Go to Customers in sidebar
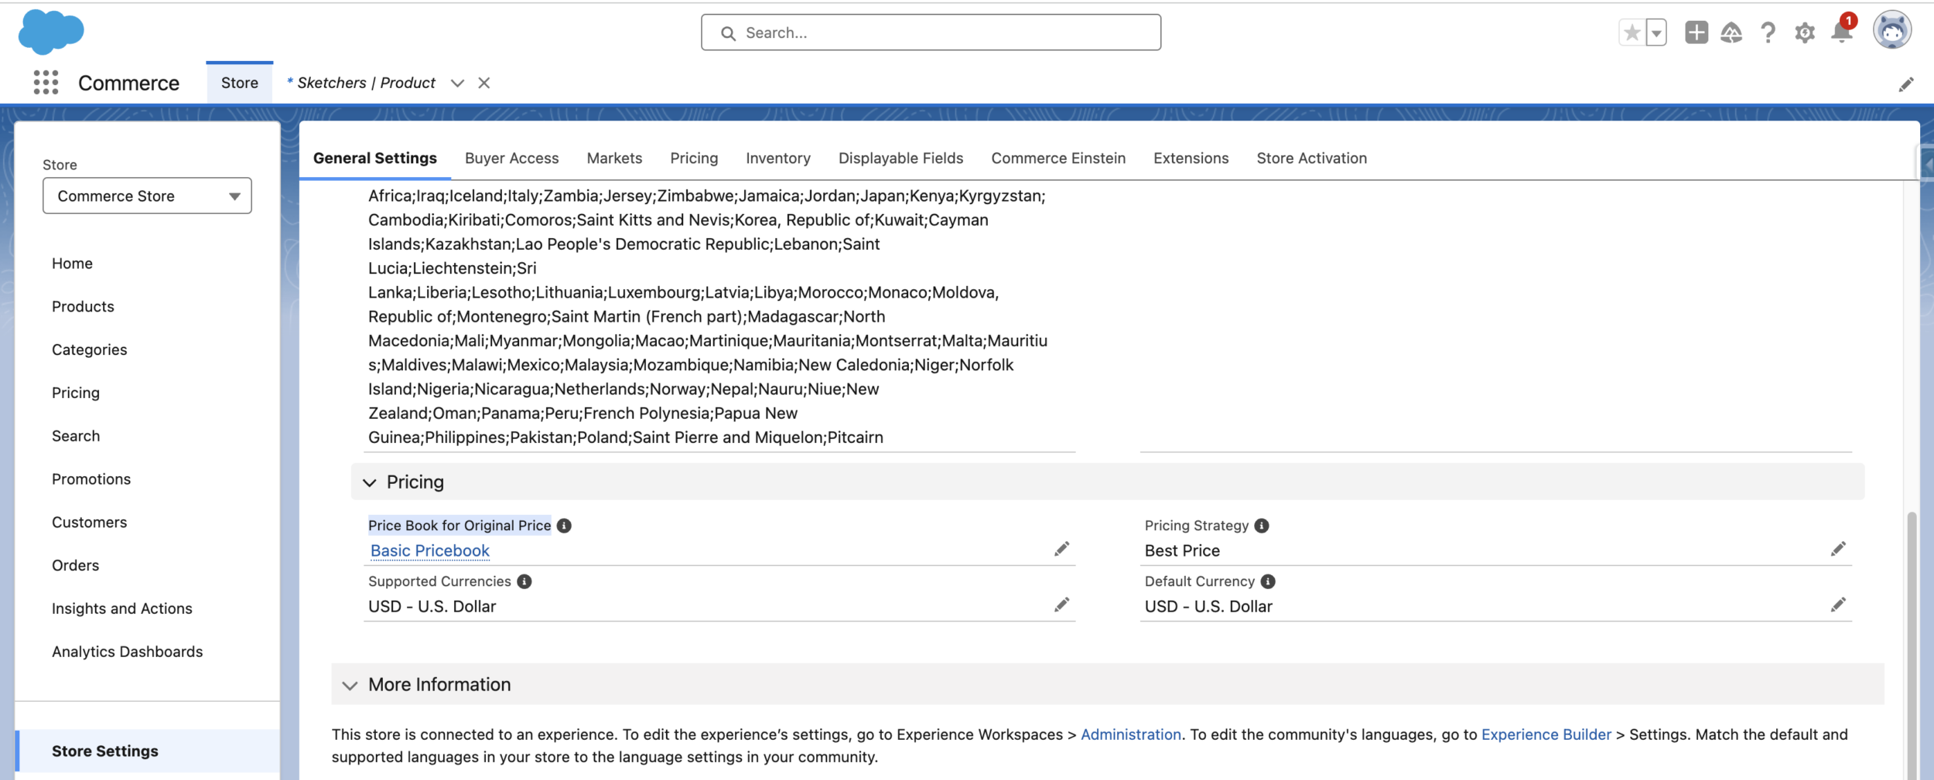 [89, 523]
